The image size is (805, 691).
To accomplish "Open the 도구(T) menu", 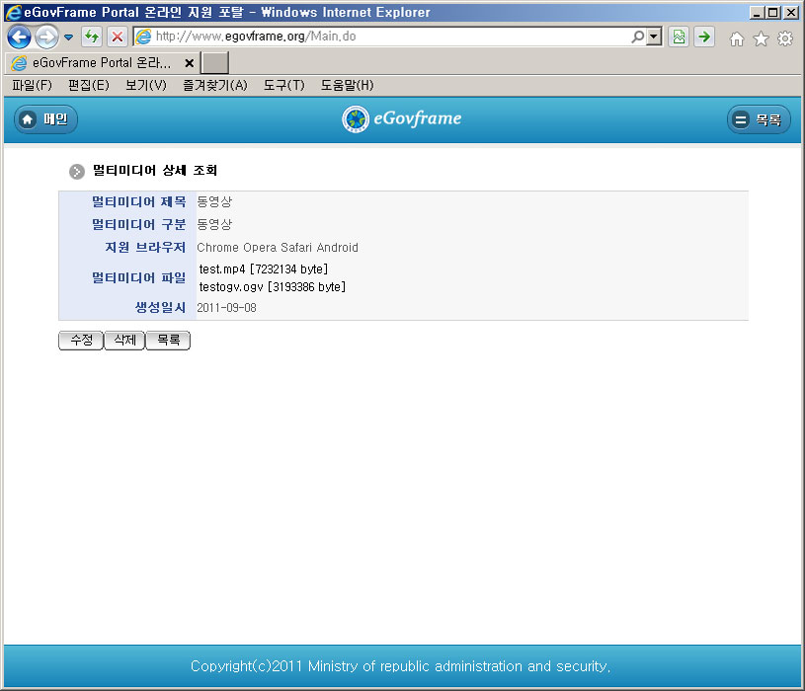I will pyautogui.click(x=283, y=86).
